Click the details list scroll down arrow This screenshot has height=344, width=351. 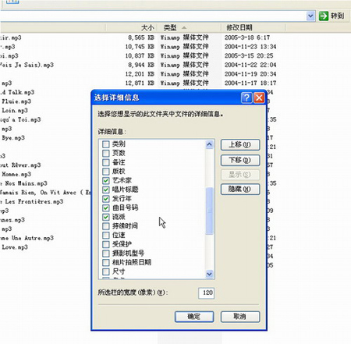point(209,274)
